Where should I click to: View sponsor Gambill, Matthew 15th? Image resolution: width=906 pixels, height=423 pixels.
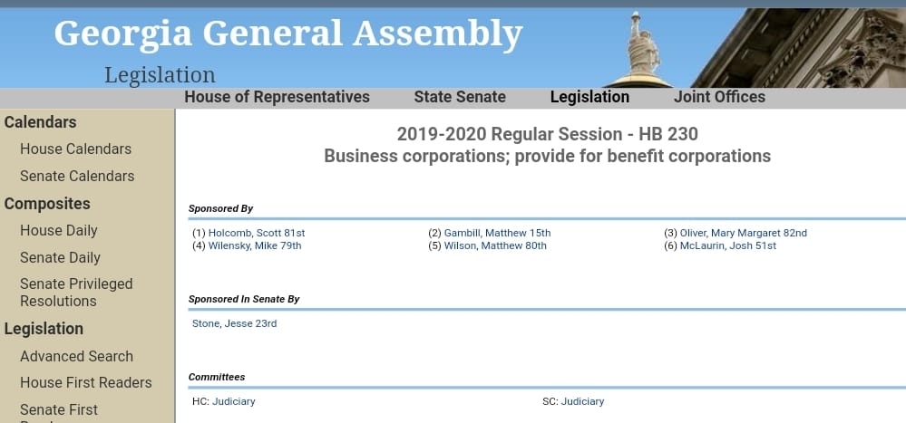tap(497, 233)
